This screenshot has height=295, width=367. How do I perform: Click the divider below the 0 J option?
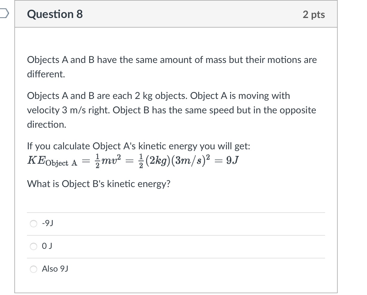(176, 258)
